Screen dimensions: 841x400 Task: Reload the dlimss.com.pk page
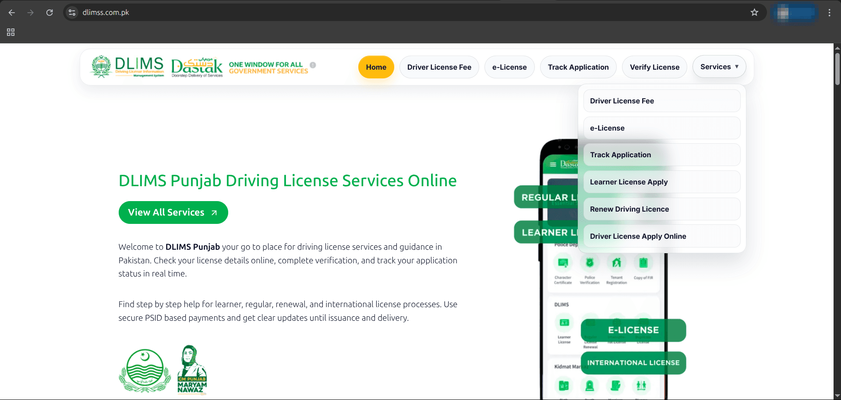click(49, 13)
